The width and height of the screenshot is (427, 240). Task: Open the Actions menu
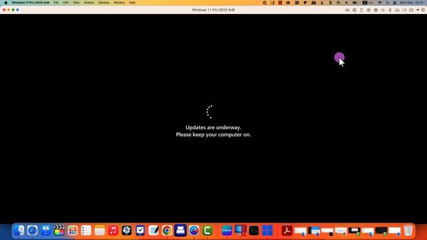(89, 3)
